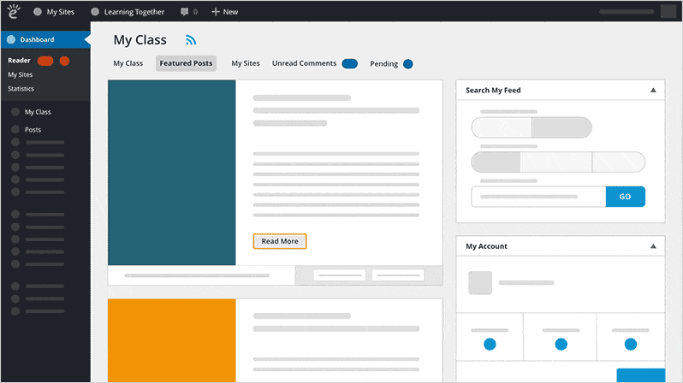Image resolution: width=683 pixels, height=383 pixels.
Task: Select the left half of the two-option toggle
Action: pyautogui.click(x=502, y=127)
